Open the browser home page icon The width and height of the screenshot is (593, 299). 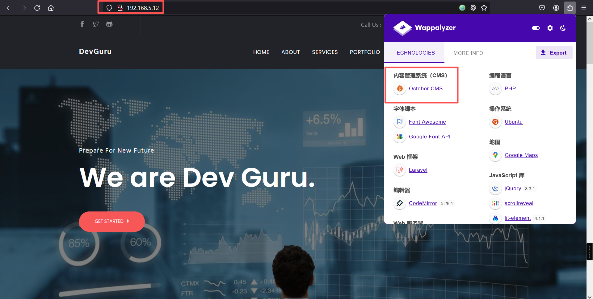[51, 8]
